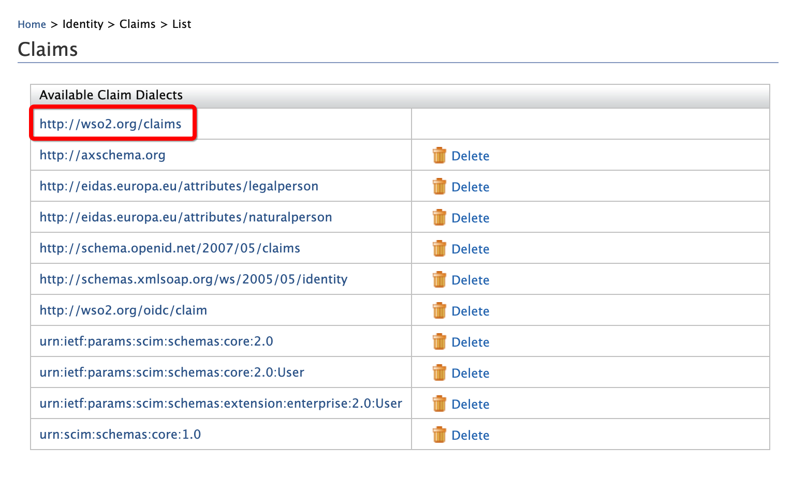
Task: Click Delete text for schema.openid.net claims
Action: point(470,249)
